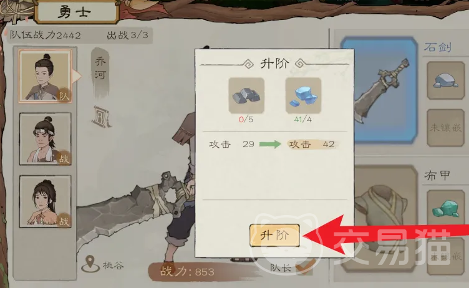Image resolution: width=469 pixels, height=288 pixels.
Task: Select the third female warrior portrait
Action: pyautogui.click(x=45, y=201)
